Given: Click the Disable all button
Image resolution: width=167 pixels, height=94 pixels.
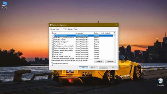Looking at the screenshot, I should coord(110,61).
